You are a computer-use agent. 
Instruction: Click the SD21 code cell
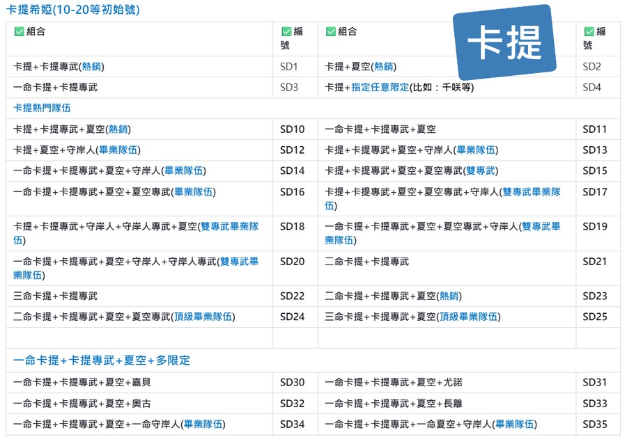(x=595, y=262)
